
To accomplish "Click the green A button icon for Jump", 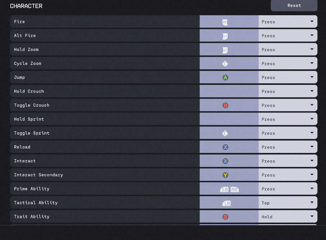I will 225,78.
